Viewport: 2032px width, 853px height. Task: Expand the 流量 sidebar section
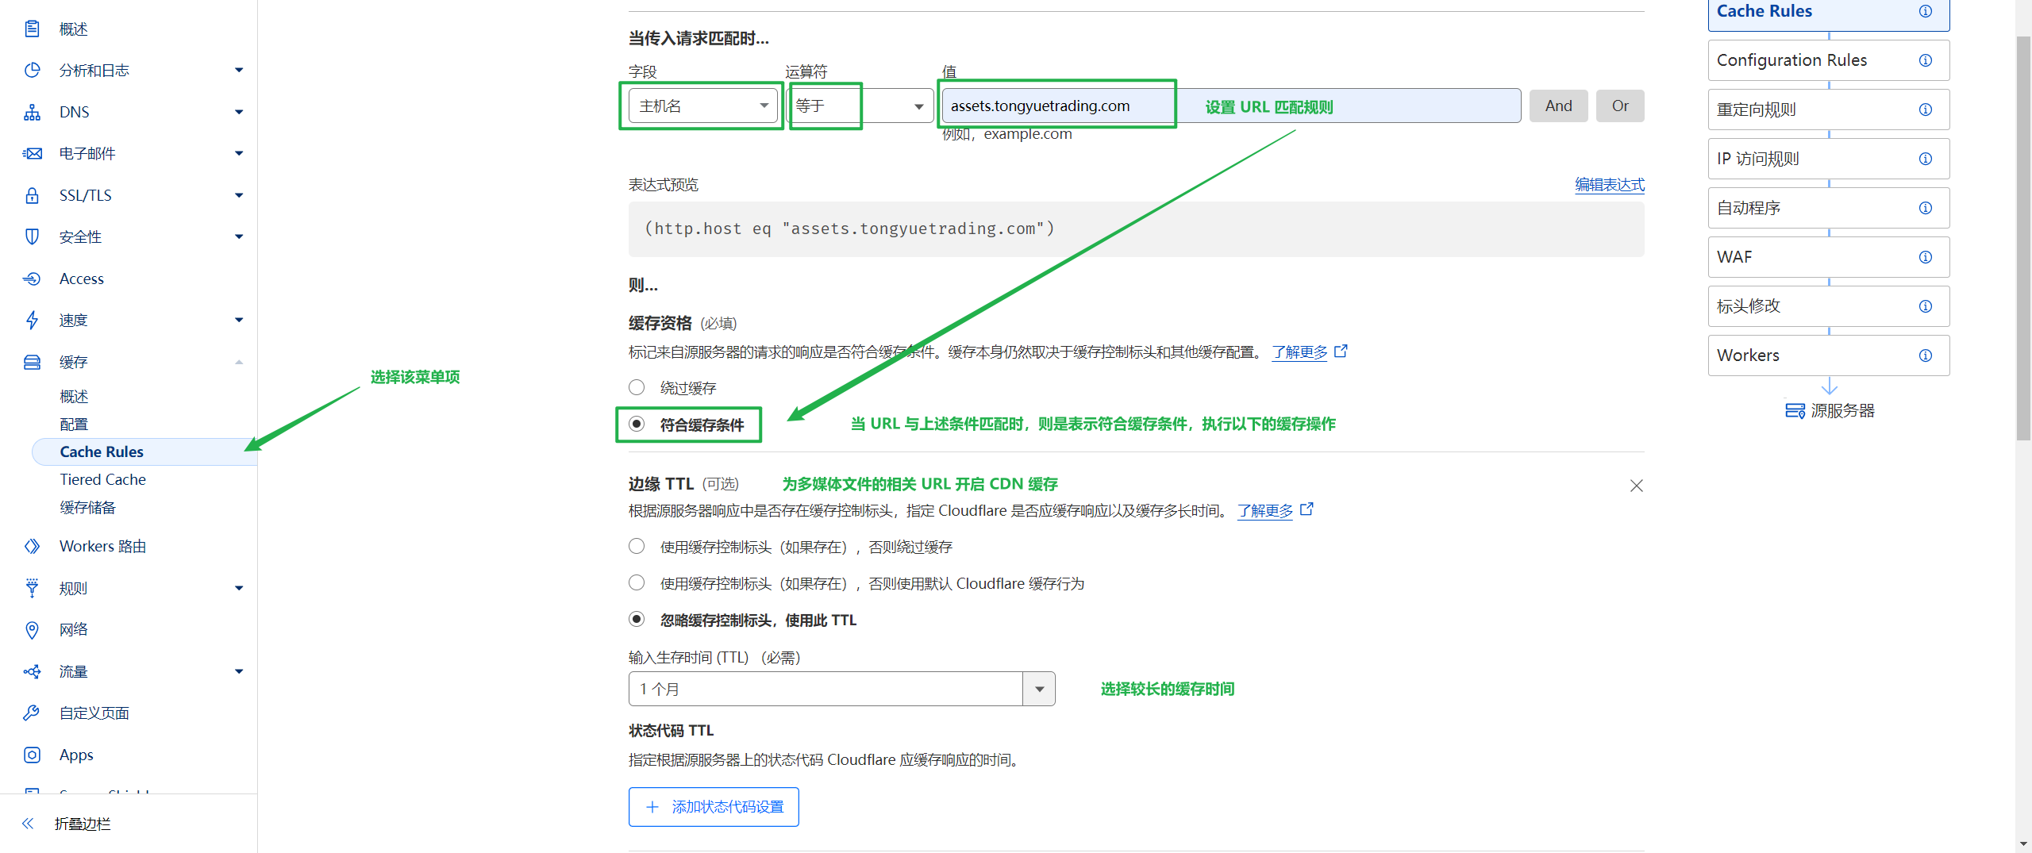239,671
